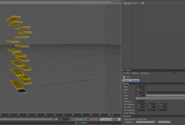Screen dimensions: 185x125
Task: Toggle rotation keying icon
Action: tap(108, 119)
